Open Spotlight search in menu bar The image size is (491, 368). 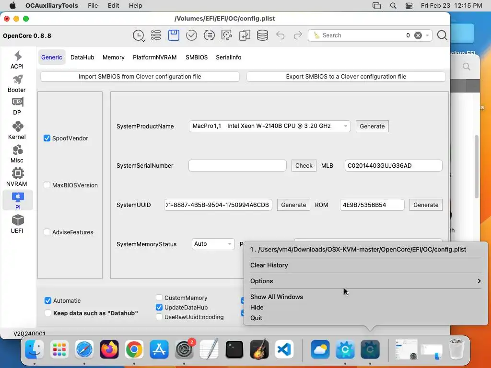pos(393,6)
